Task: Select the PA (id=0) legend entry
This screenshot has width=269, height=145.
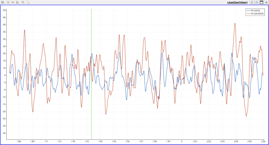Action: coord(255,10)
